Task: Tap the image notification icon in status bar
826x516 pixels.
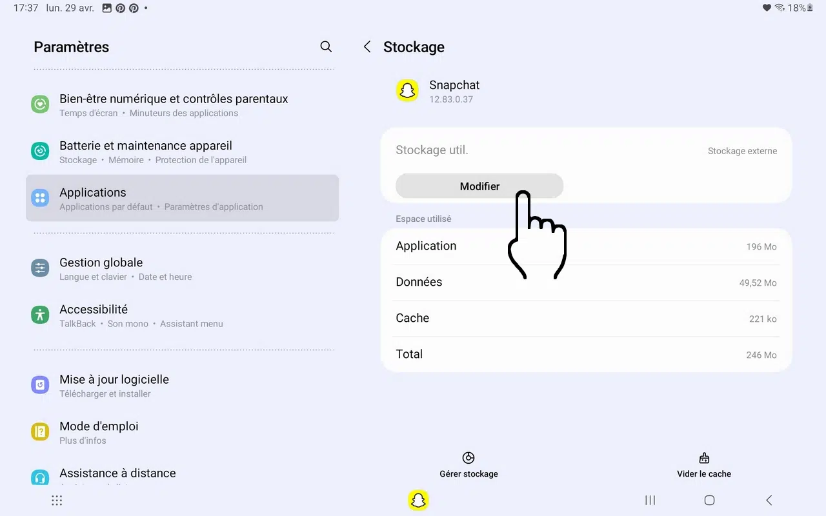Action: tap(107, 8)
